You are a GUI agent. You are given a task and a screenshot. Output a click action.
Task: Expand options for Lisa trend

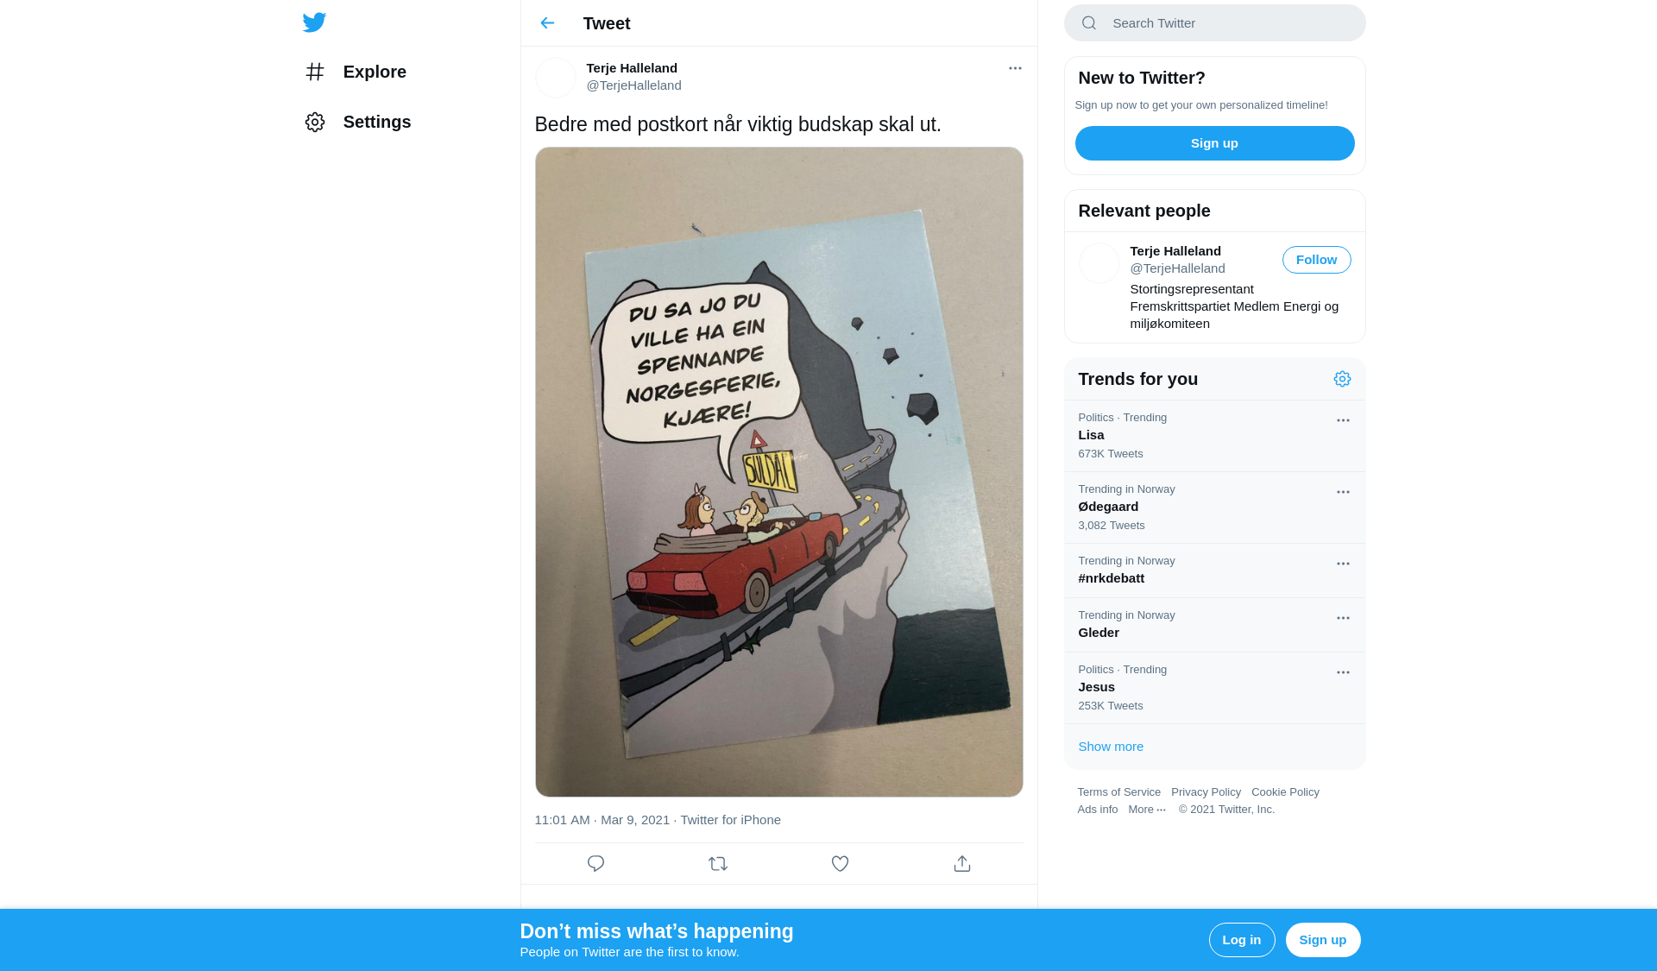click(1343, 420)
